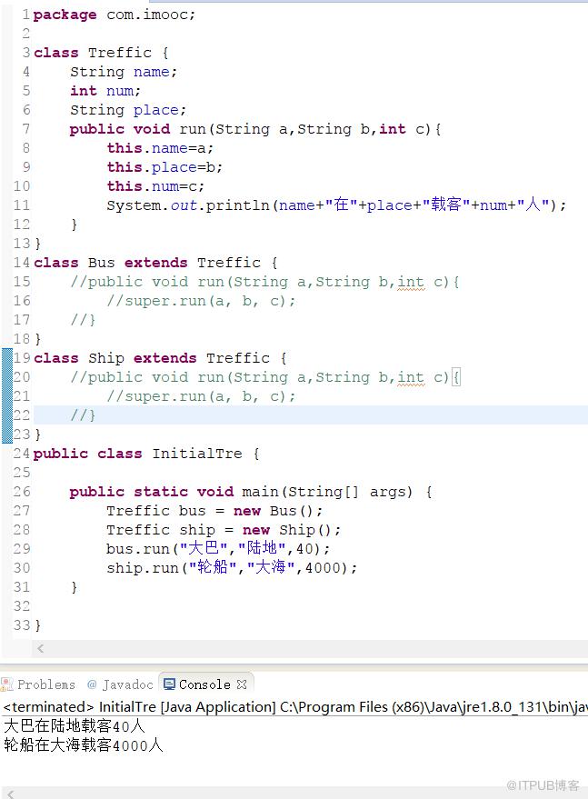Click the package com.imooc declaration
Image resolution: width=588 pixels, height=799 pixels.
pyautogui.click(x=115, y=15)
